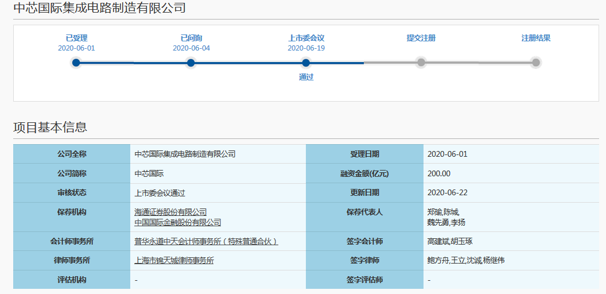Screen dimensions: 606x294
Task: Click the 提交注册 gray timeline dot
Action: (x=421, y=63)
